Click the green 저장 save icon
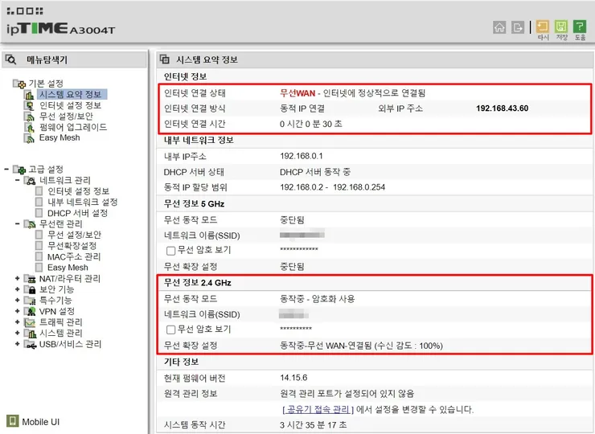The width and height of the screenshot is (595, 434). coord(561,27)
